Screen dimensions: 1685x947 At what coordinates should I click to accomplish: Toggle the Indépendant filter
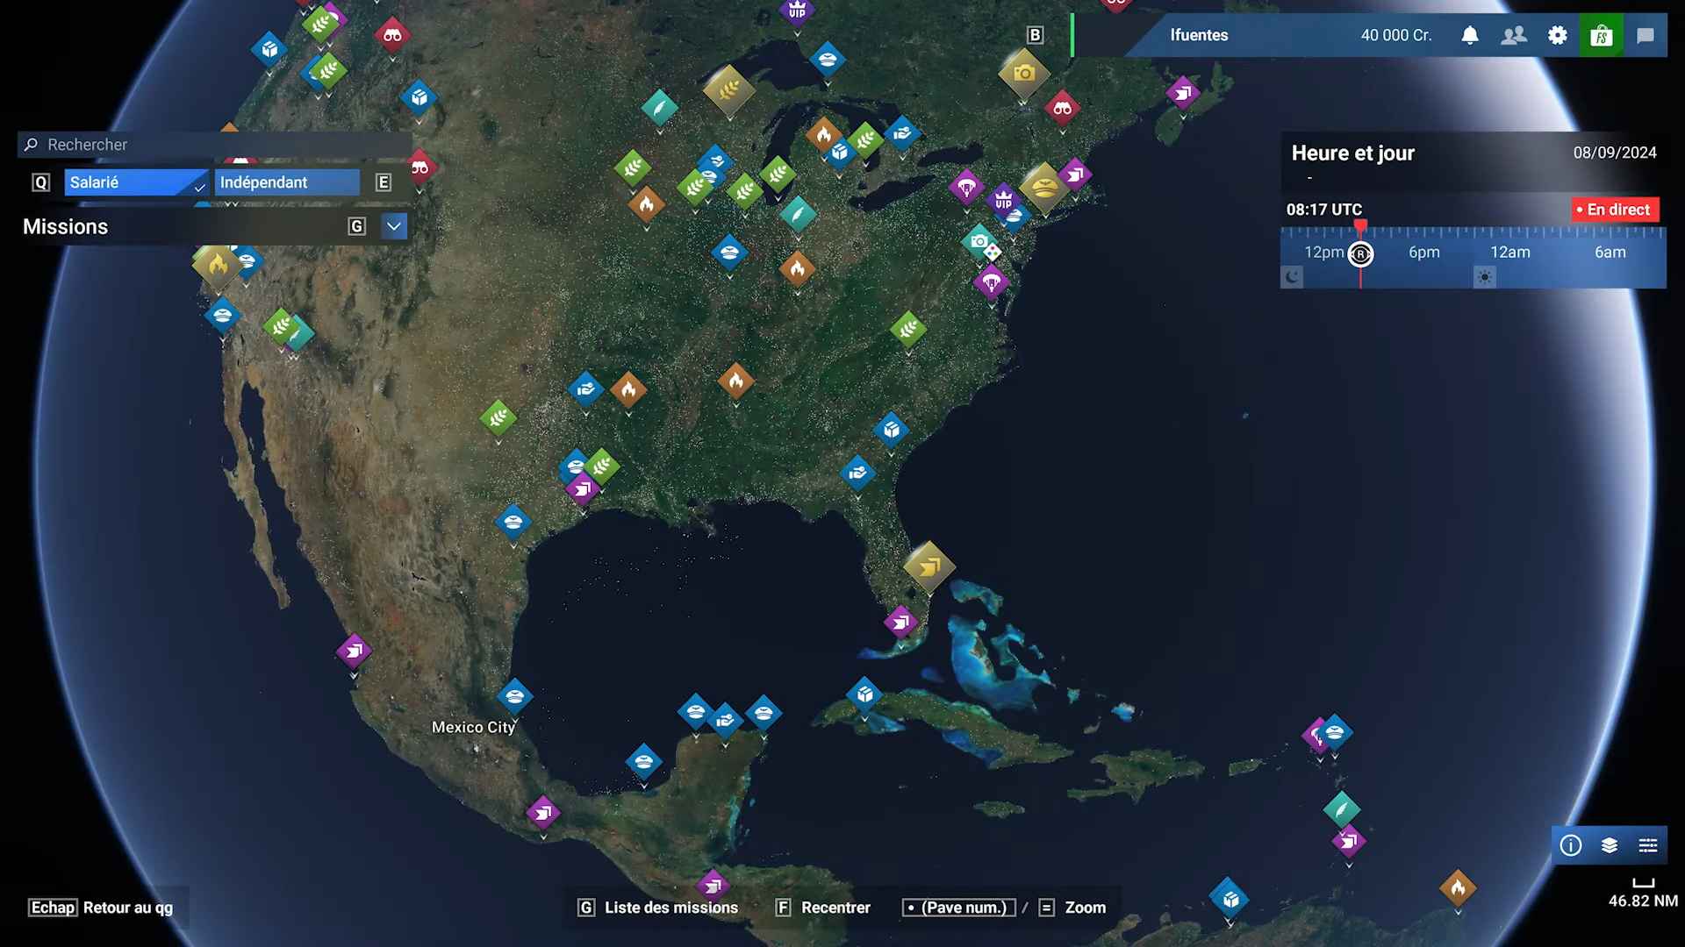point(287,182)
